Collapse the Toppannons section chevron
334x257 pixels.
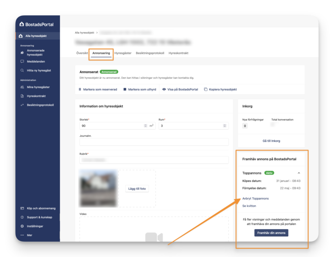299,173
